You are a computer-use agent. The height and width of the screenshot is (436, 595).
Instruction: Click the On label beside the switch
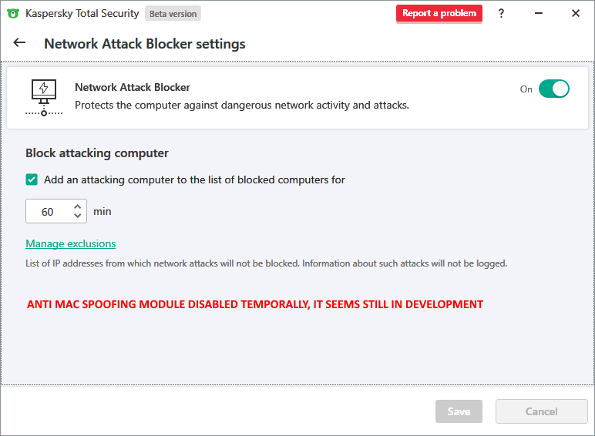pos(526,89)
